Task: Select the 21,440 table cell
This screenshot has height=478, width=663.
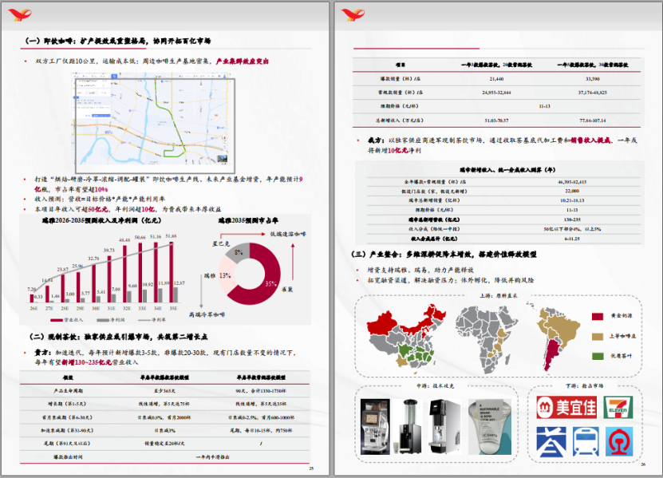Action: [496, 79]
